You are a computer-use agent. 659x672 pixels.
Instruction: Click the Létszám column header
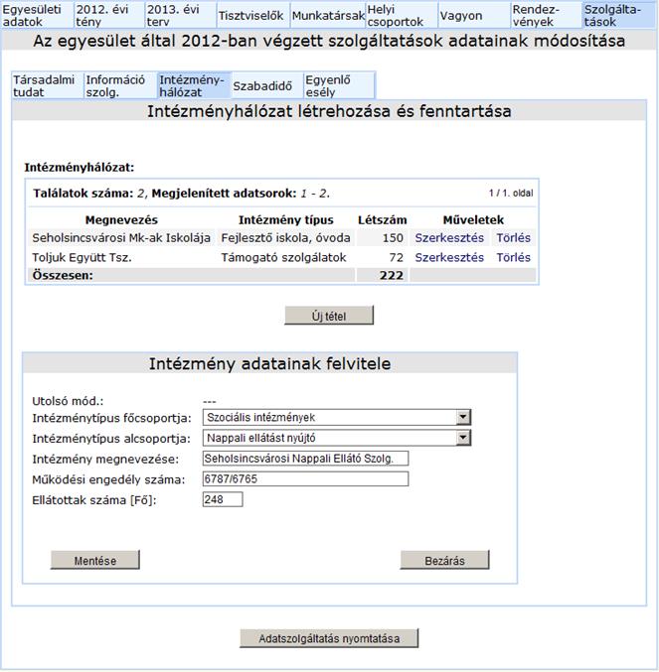click(x=383, y=220)
